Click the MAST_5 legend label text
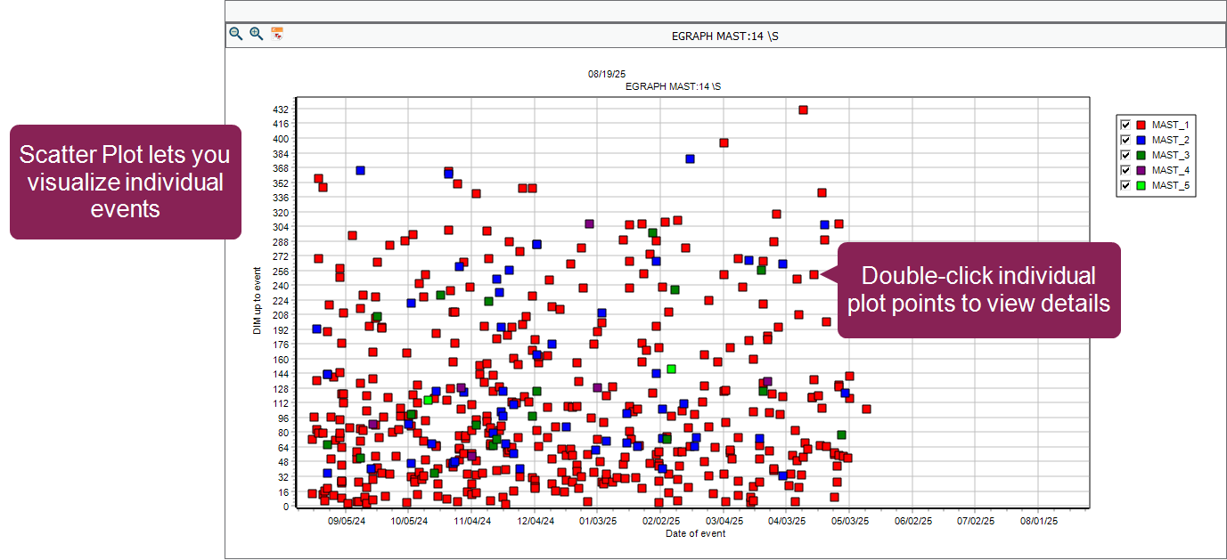 tap(1170, 185)
